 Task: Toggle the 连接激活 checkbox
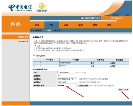click(59, 76)
